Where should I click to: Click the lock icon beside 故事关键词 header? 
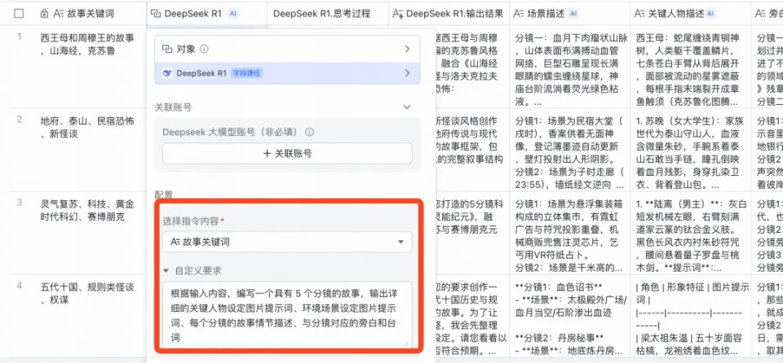pos(44,14)
